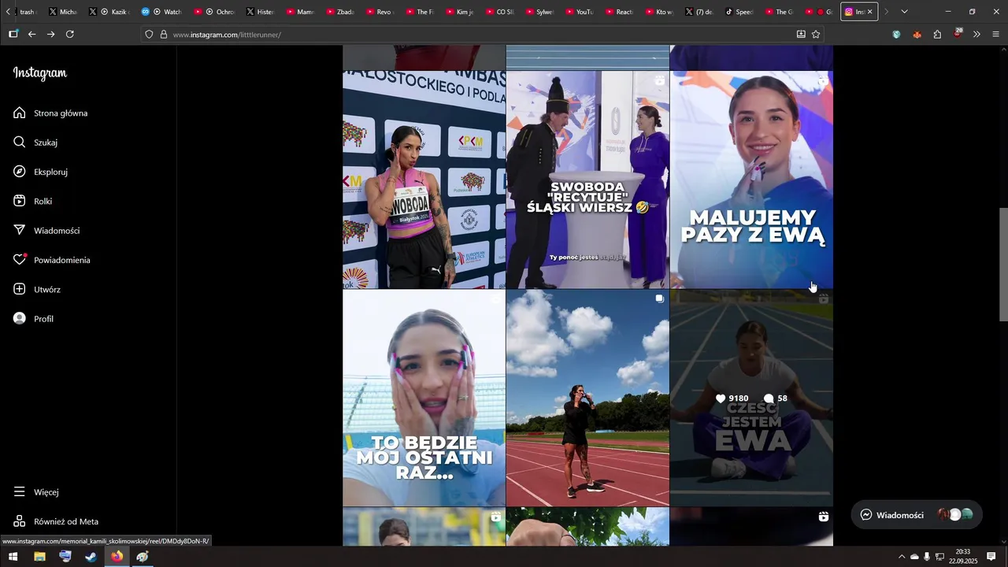Click the Instagram logo

click(x=40, y=73)
